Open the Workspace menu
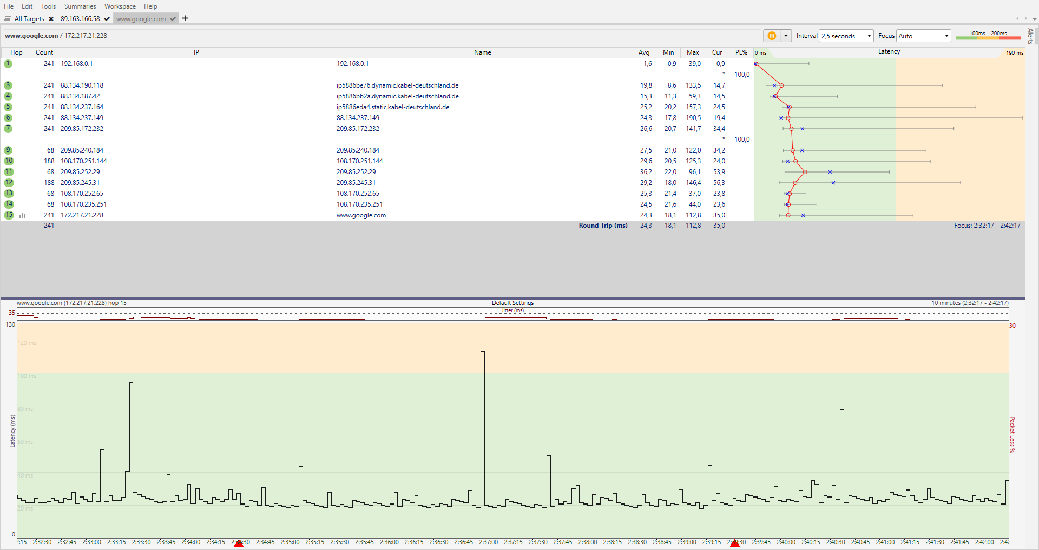Viewport: 1039px width, 550px height. [120, 6]
